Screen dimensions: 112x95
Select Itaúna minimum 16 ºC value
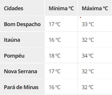(x=55, y=40)
